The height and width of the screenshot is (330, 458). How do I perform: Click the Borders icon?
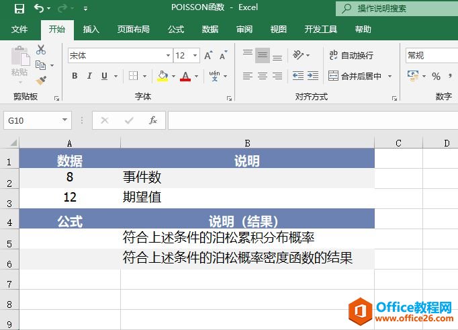(x=133, y=76)
